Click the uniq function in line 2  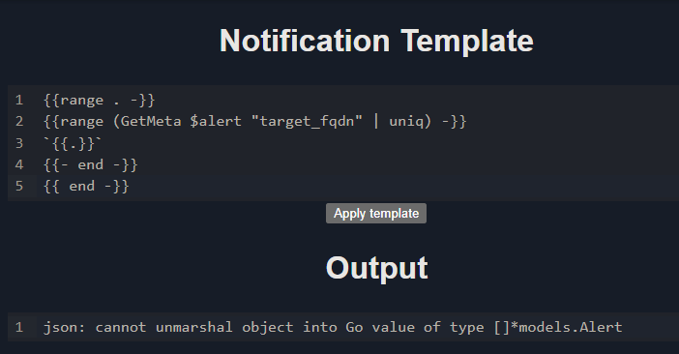tap(405, 122)
